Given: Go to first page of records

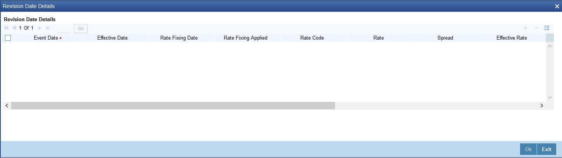Looking at the screenshot, I should coord(7,28).
